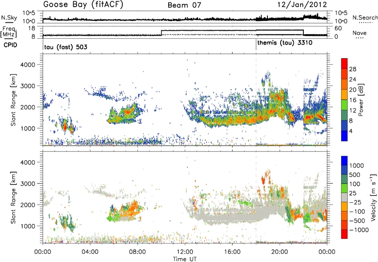Select the 'tau (fast) 503' CPID text

(x=66, y=47)
